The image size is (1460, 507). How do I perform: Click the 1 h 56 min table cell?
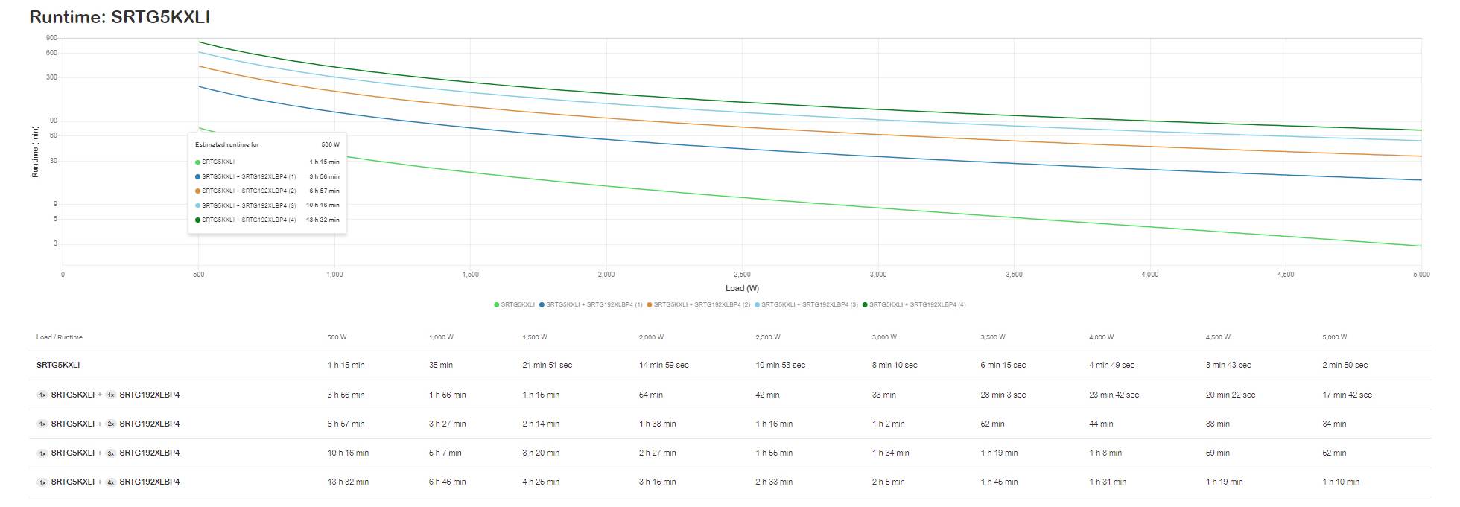447,395
